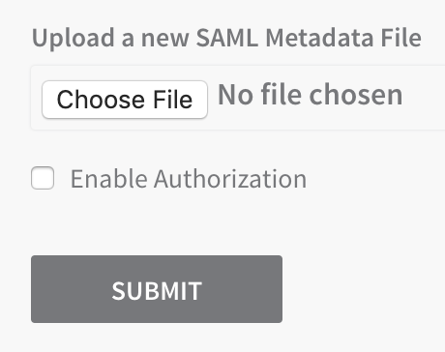The height and width of the screenshot is (352, 445).
Task: Click the word 'Upload' in form heading
Action: point(74,38)
